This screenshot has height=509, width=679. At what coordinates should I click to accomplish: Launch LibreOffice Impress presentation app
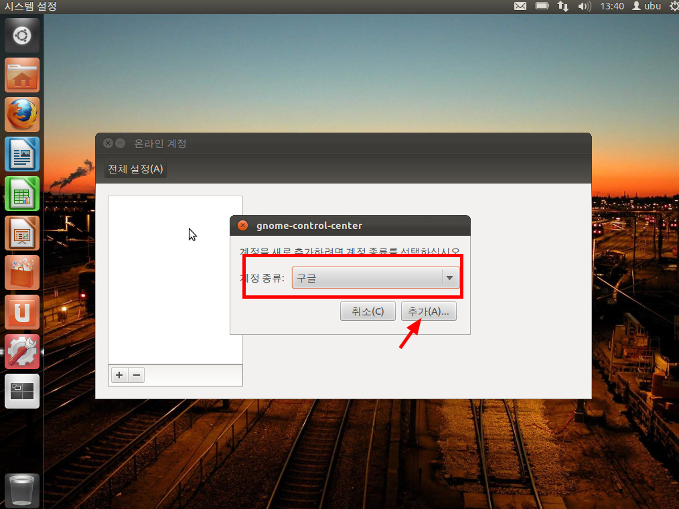(x=22, y=233)
